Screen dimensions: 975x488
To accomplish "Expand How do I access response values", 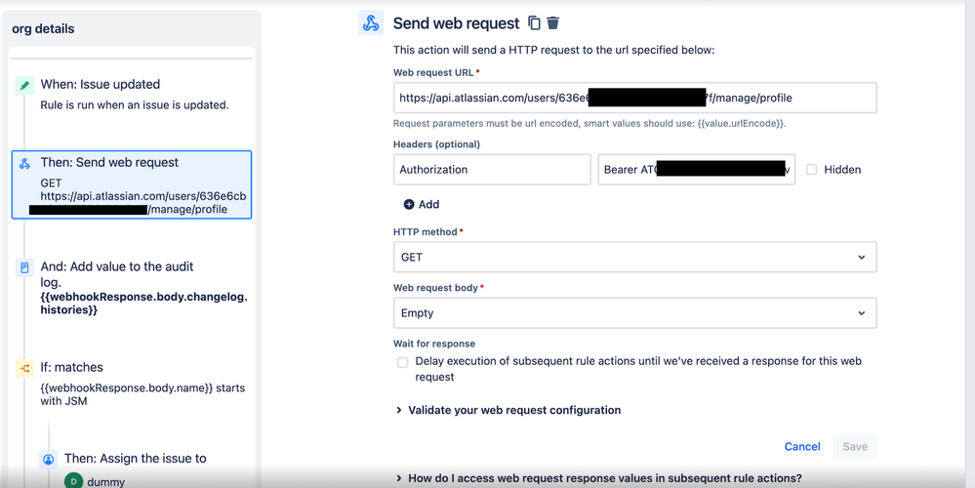I will (x=599, y=478).
